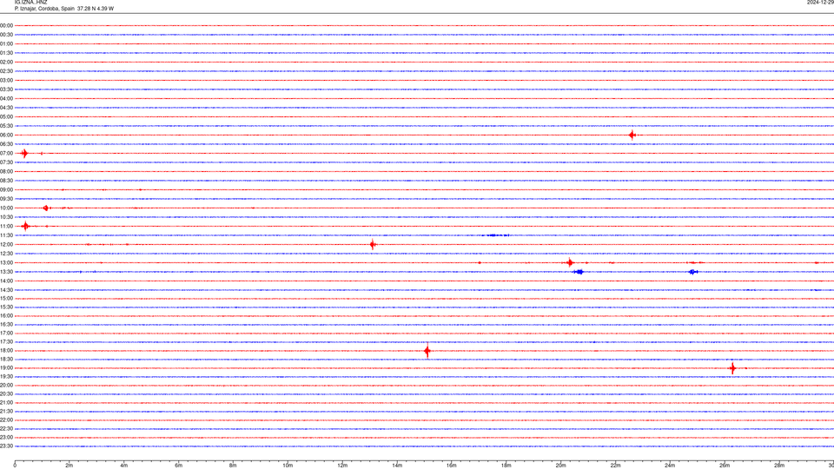Screen dimensions: 834x469
Task: Select the 16:00 row label
Action: click(6, 316)
